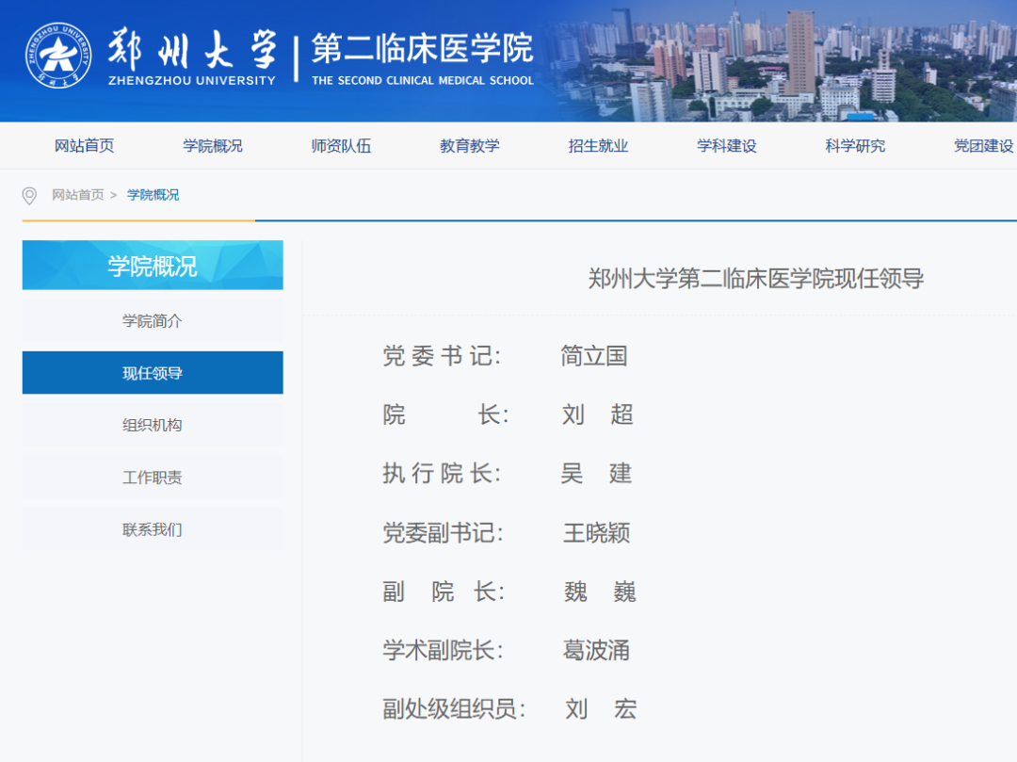The height and width of the screenshot is (762, 1017).
Task: Click the label 学术副院长
Action: [x=443, y=651]
